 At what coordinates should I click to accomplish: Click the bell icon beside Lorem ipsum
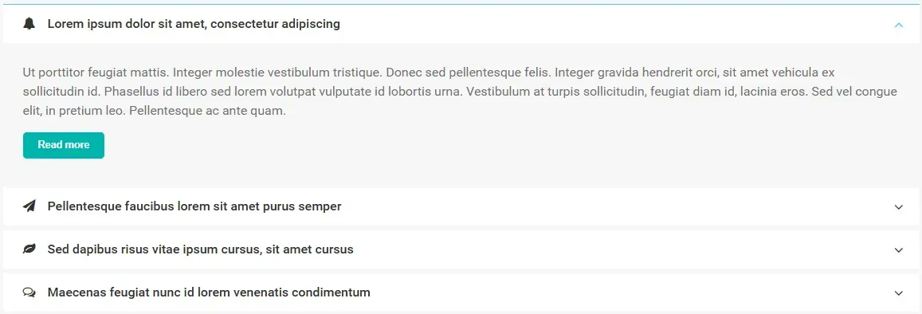tap(29, 24)
